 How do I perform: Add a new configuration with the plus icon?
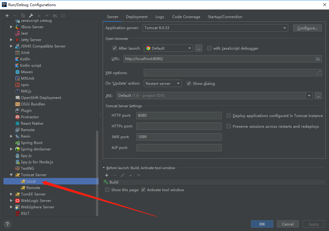(x=7, y=16)
